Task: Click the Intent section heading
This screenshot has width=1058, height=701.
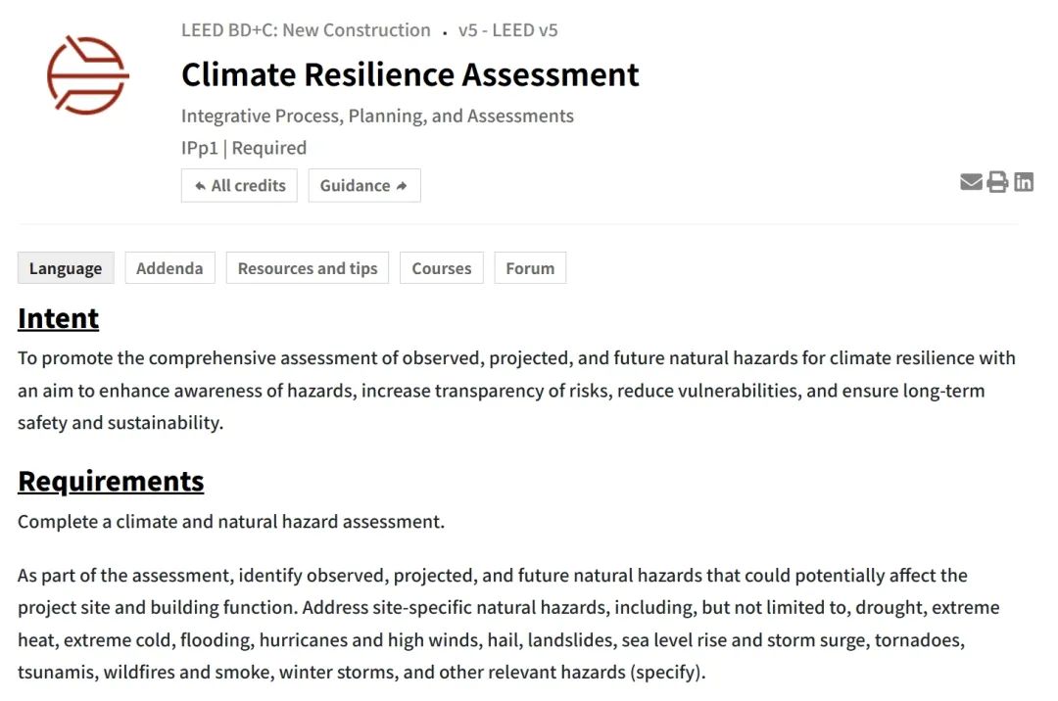Action: click(59, 319)
